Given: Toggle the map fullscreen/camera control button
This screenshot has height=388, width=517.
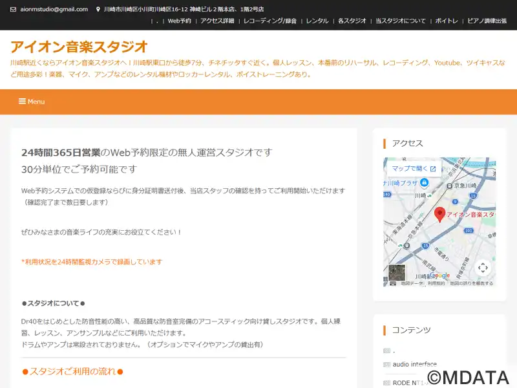Looking at the screenshot, I should coord(482,267).
